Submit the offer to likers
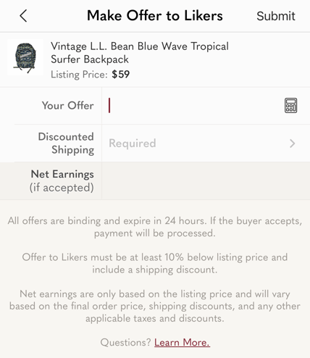310x358 pixels. point(276,16)
